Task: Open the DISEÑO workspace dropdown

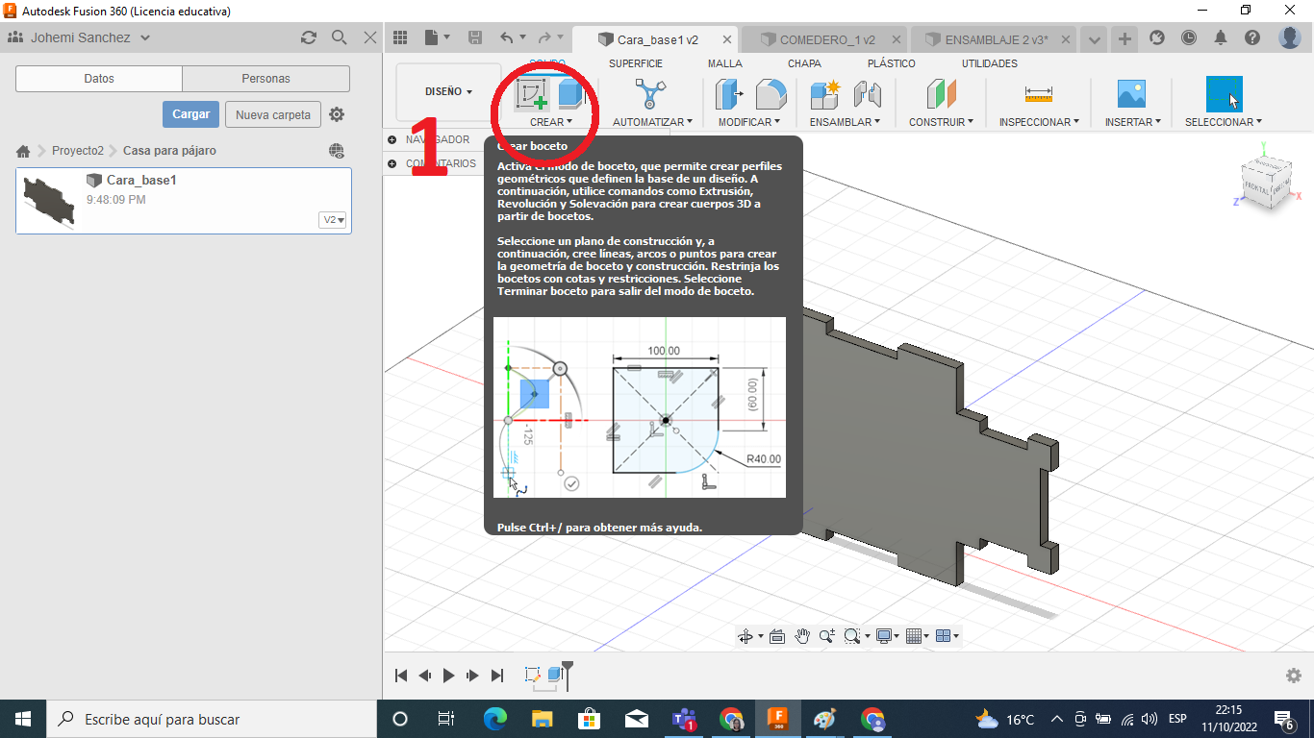Action: (x=448, y=92)
